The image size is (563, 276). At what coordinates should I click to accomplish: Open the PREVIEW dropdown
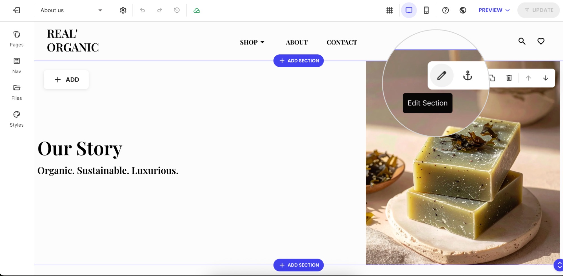point(494,10)
